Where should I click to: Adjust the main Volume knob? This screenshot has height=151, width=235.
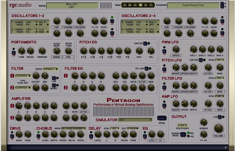click(219, 128)
